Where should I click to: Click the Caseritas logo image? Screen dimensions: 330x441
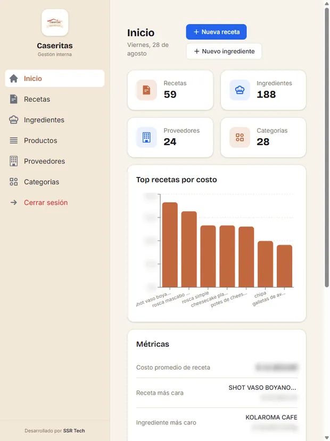point(55,22)
